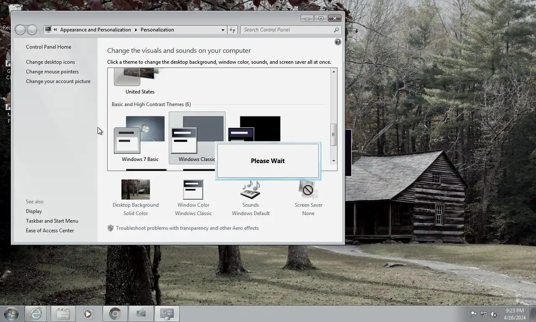Open the Start menu orb
536x322 pixels.
(x=11, y=314)
